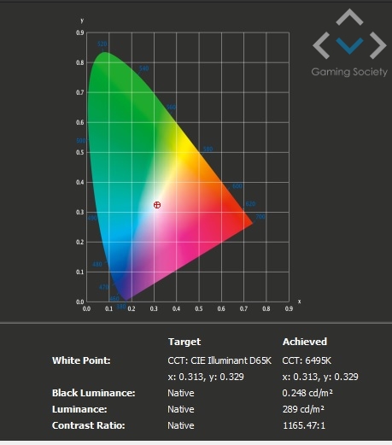Click "Native" in Contrast Ratio row
The image size is (392, 445).
pyautogui.click(x=181, y=425)
